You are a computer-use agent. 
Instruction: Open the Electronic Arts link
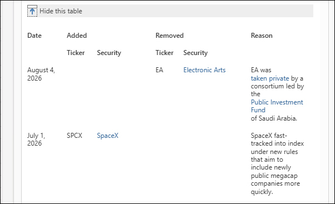(204, 70)
